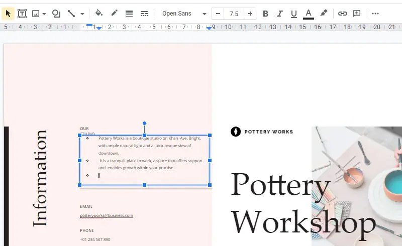Screen dimensions: 402x246
Task: Click the EMAIL label
Action: tap(86, 206)
